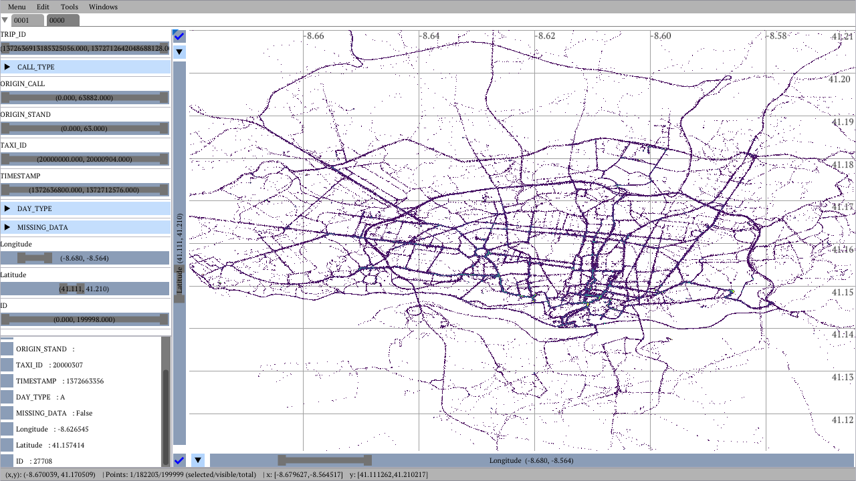Click the ORIGIN_STAND range slider in filter panel

[x=84, y=128]
